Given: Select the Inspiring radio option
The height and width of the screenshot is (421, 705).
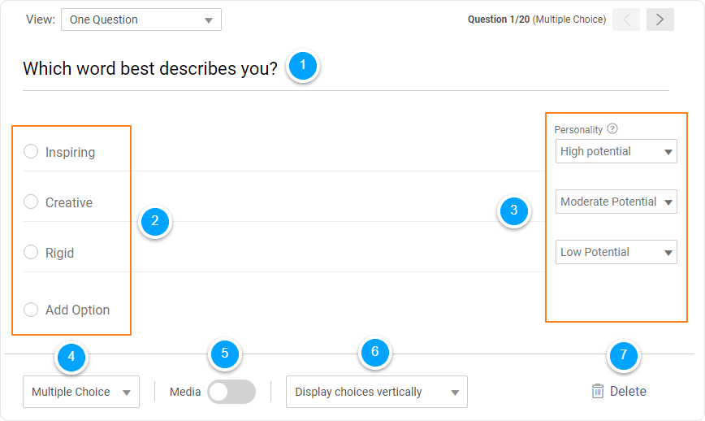Looking at the screenshot, I should [31, 151].
